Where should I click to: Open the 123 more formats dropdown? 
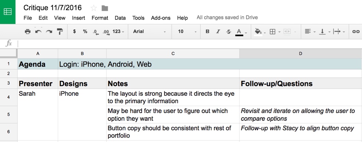point(118,32)
